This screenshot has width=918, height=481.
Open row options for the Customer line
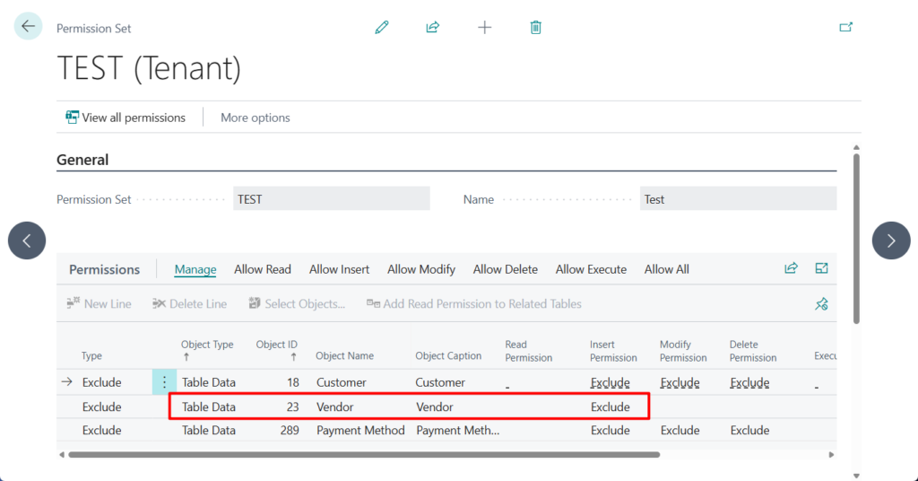164,382
